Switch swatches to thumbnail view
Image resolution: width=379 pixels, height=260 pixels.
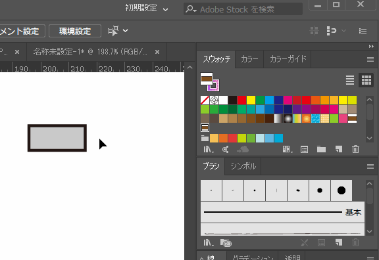pos(366,80)
